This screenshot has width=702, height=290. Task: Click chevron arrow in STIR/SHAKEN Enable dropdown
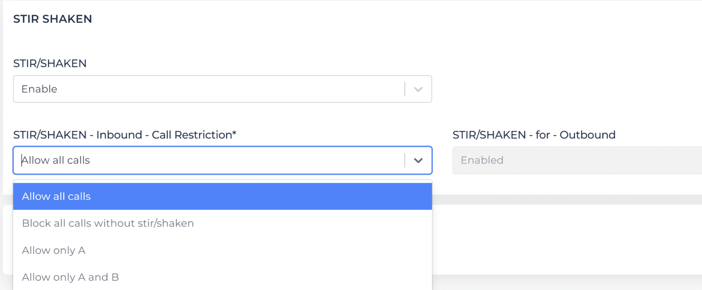click(x=418, y=89)
